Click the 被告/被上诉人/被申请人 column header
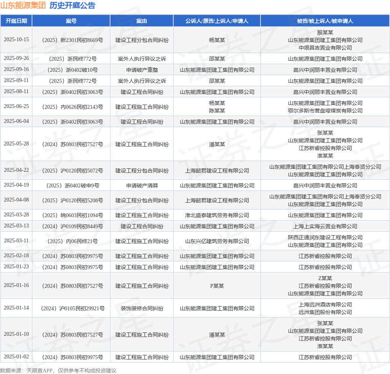This screenshot has height=374, width=390. (325, 21)
